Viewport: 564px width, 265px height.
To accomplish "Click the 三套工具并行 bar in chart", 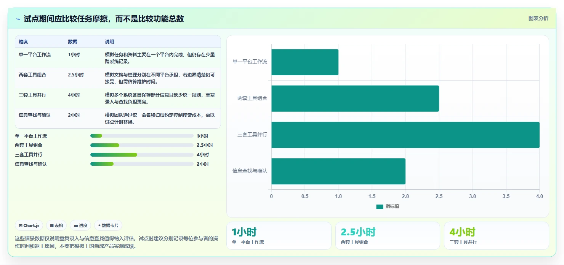I will pyautogui.click(x=405, y=135).
